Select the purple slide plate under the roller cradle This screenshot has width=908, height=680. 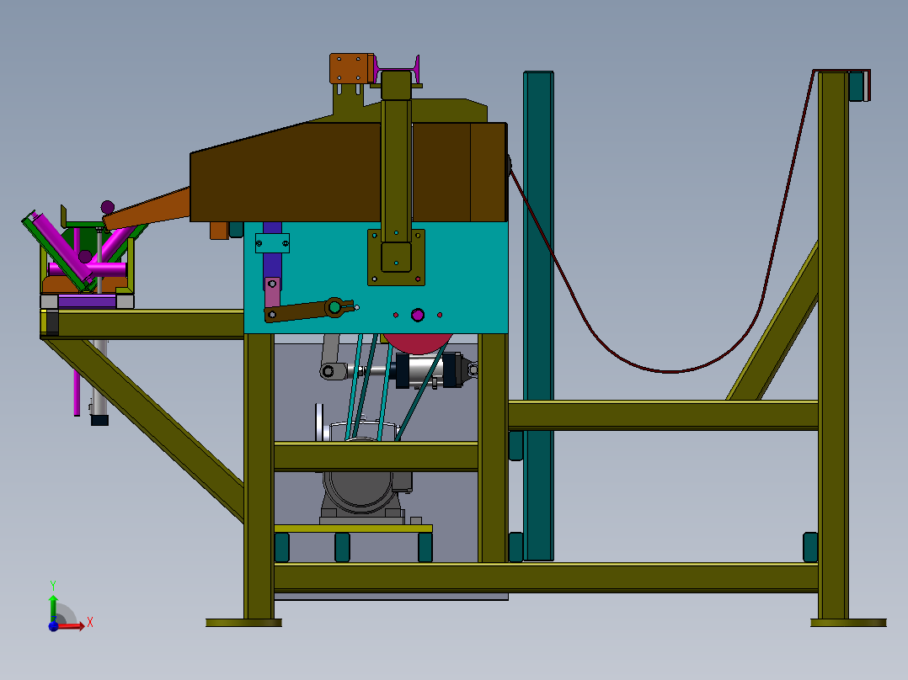(x=87, y=301)
